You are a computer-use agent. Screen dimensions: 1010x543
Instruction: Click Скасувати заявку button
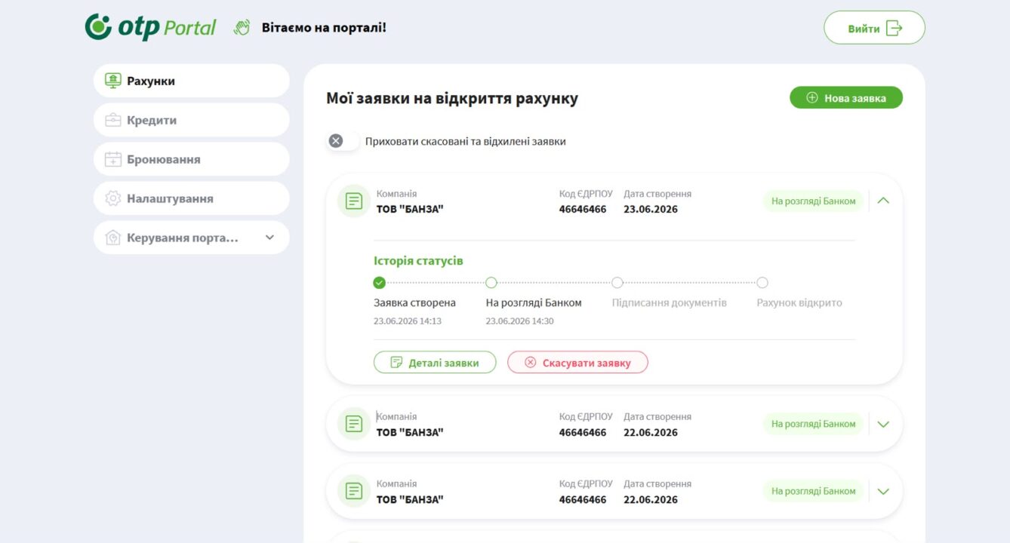click(577, 363)
